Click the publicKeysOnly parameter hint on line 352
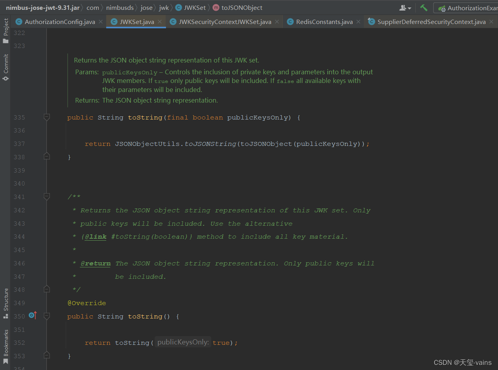 tap(183, 342)
